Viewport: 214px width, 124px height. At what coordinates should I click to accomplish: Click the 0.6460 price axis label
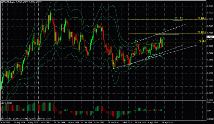click(210, 93)
